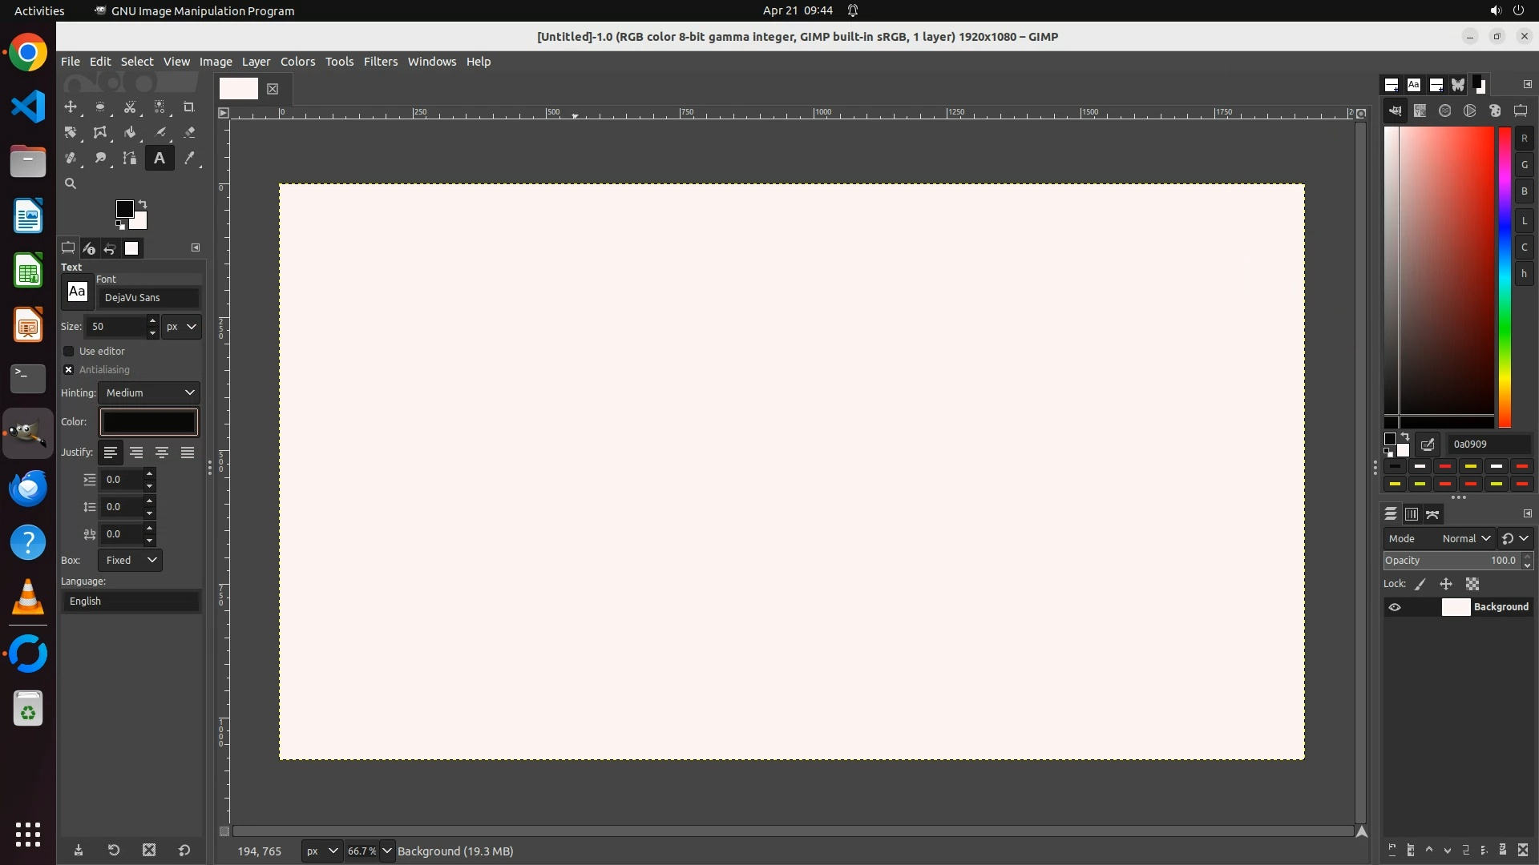Select the Color Picker eyedropper tool
Viewport: 1539px width, 865px height.
(189, 159)
